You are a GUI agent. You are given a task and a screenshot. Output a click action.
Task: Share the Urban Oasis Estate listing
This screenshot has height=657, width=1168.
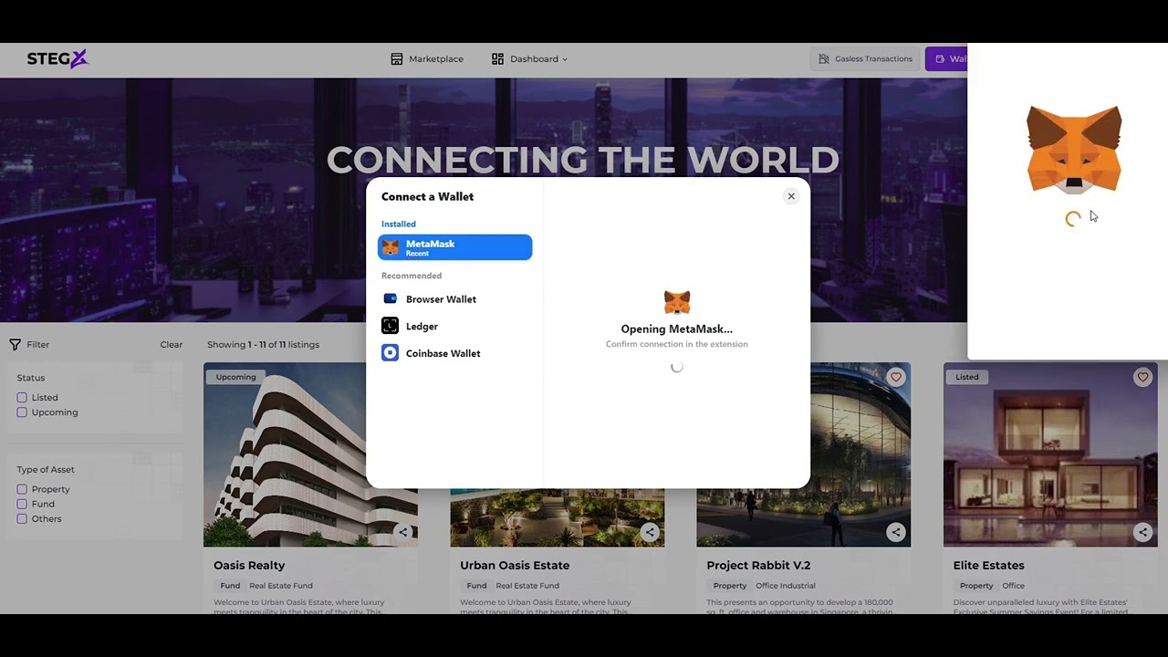click(x=650, y=532)
